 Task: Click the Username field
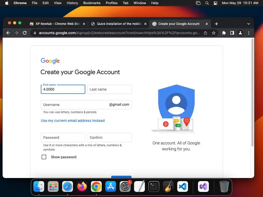pyautogui.click(x=86, y=105)
